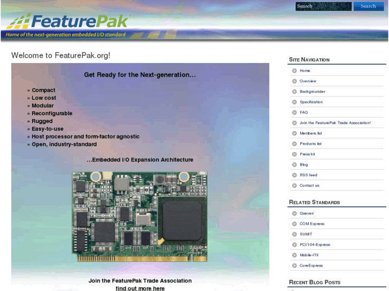
Task: Open the Overview page link
Action: coord(308,81)
